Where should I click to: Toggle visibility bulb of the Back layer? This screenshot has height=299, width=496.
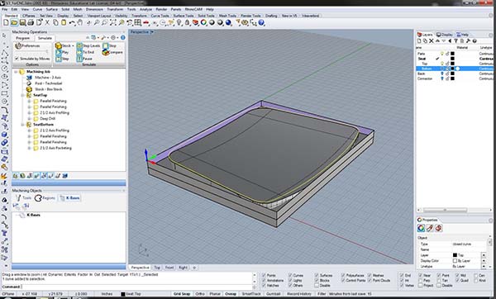[442, 74]
